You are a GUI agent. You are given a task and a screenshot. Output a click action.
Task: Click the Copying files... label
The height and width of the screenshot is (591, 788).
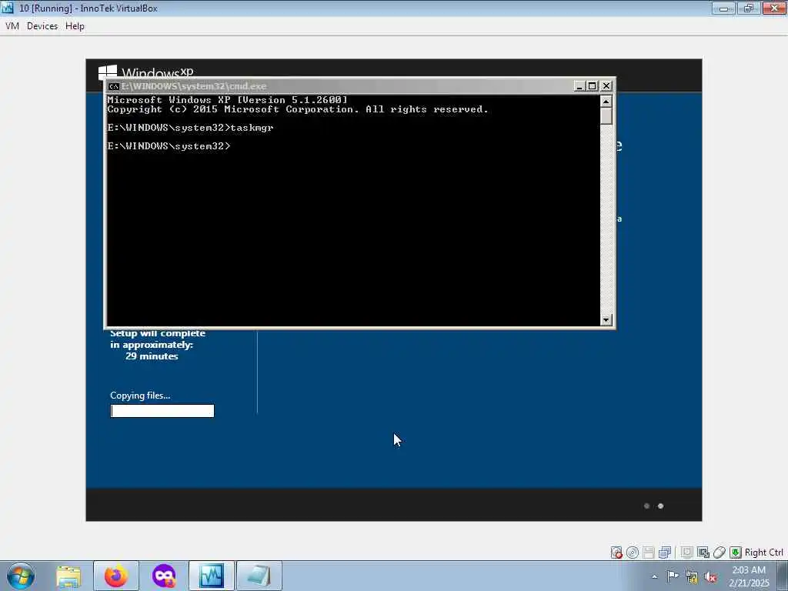tap(140, 396)
